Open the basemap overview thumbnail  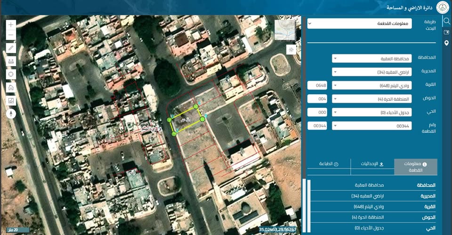pos(285,30)
